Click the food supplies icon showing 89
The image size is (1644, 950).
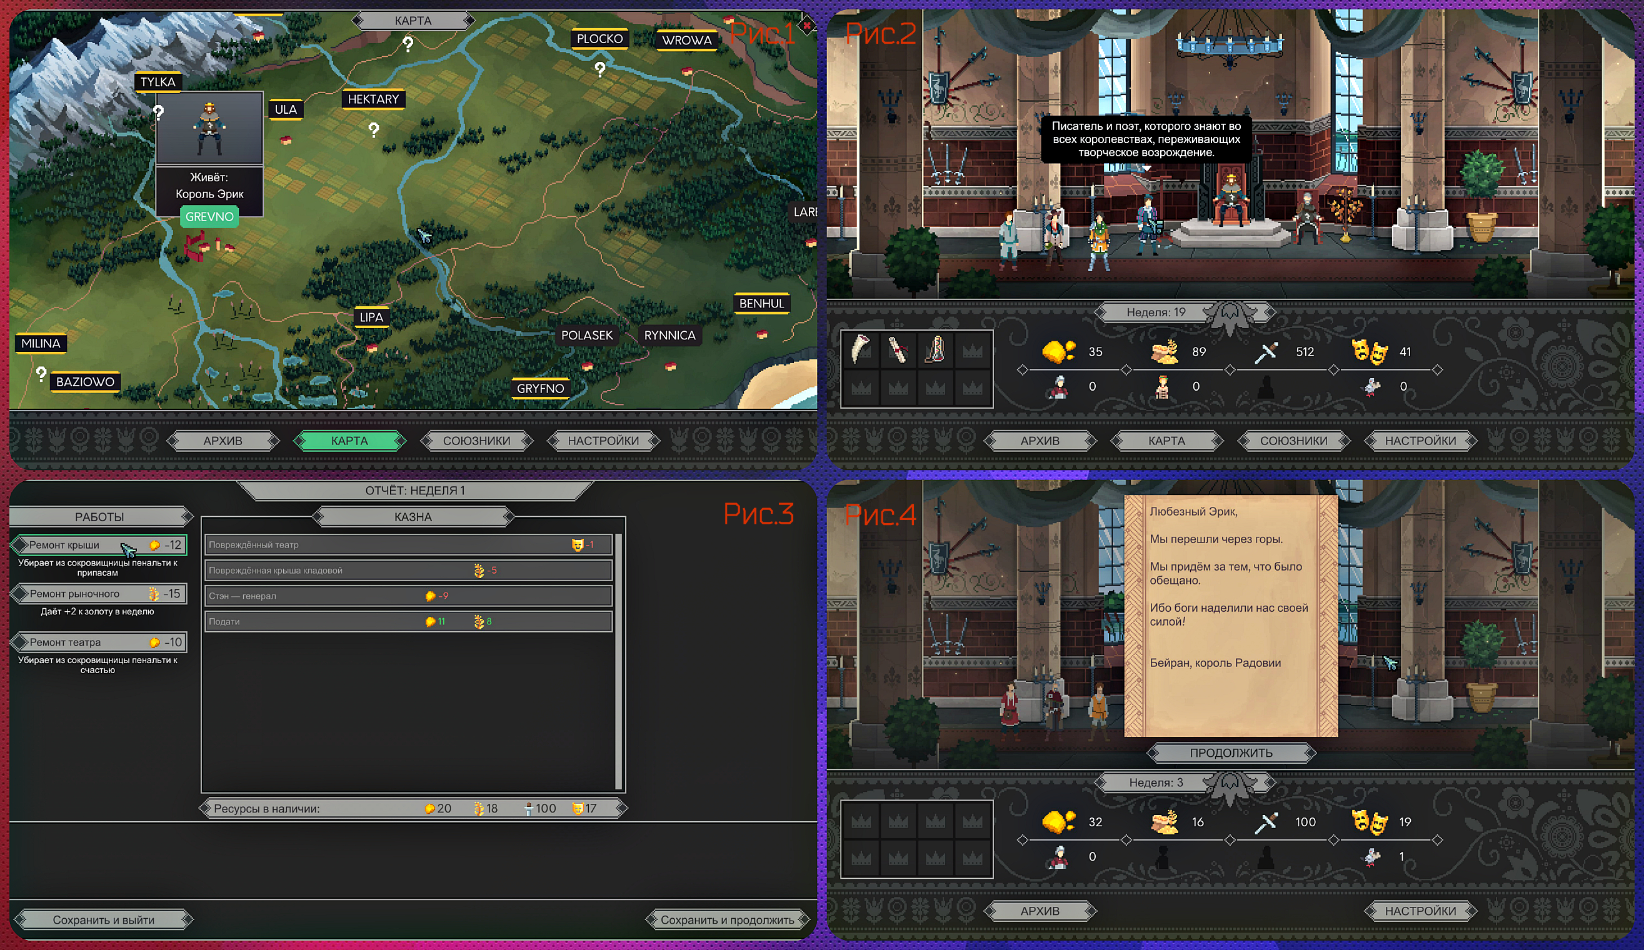tap(1165, 351)
